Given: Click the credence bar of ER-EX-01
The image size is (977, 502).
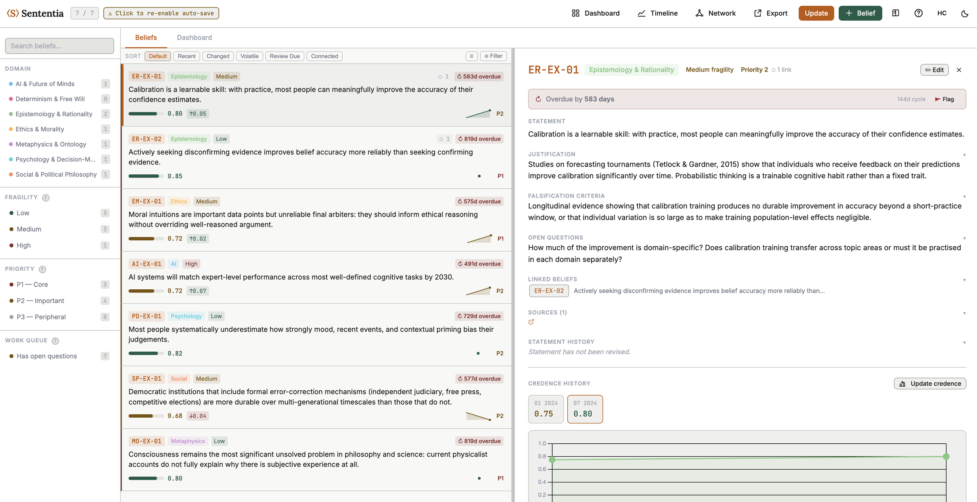Looking at the screenshot, I should point(146,114).
